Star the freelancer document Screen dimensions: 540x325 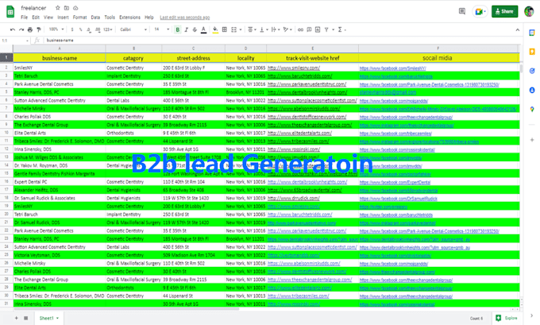(x=58, y=8)
